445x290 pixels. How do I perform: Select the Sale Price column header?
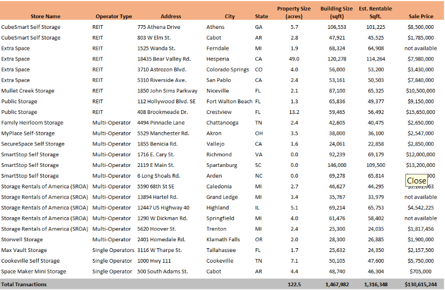click(x=420, y=17)
